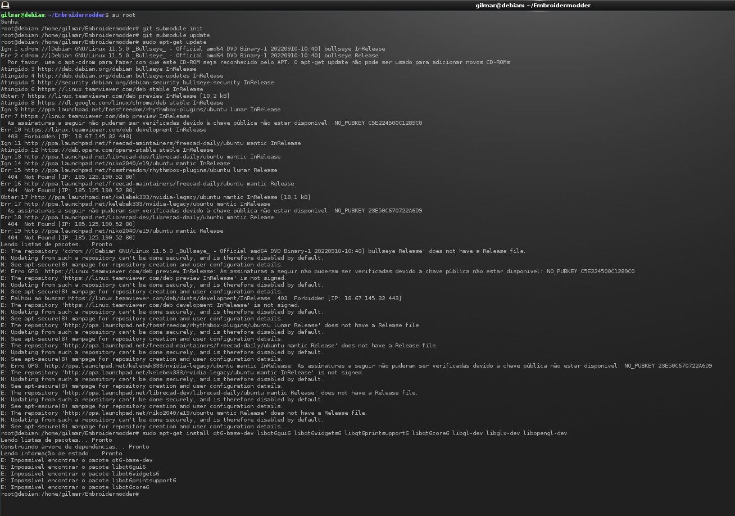Select the 'git submodule update' command line
Screen dimensions: 735x516
(105, 35)
